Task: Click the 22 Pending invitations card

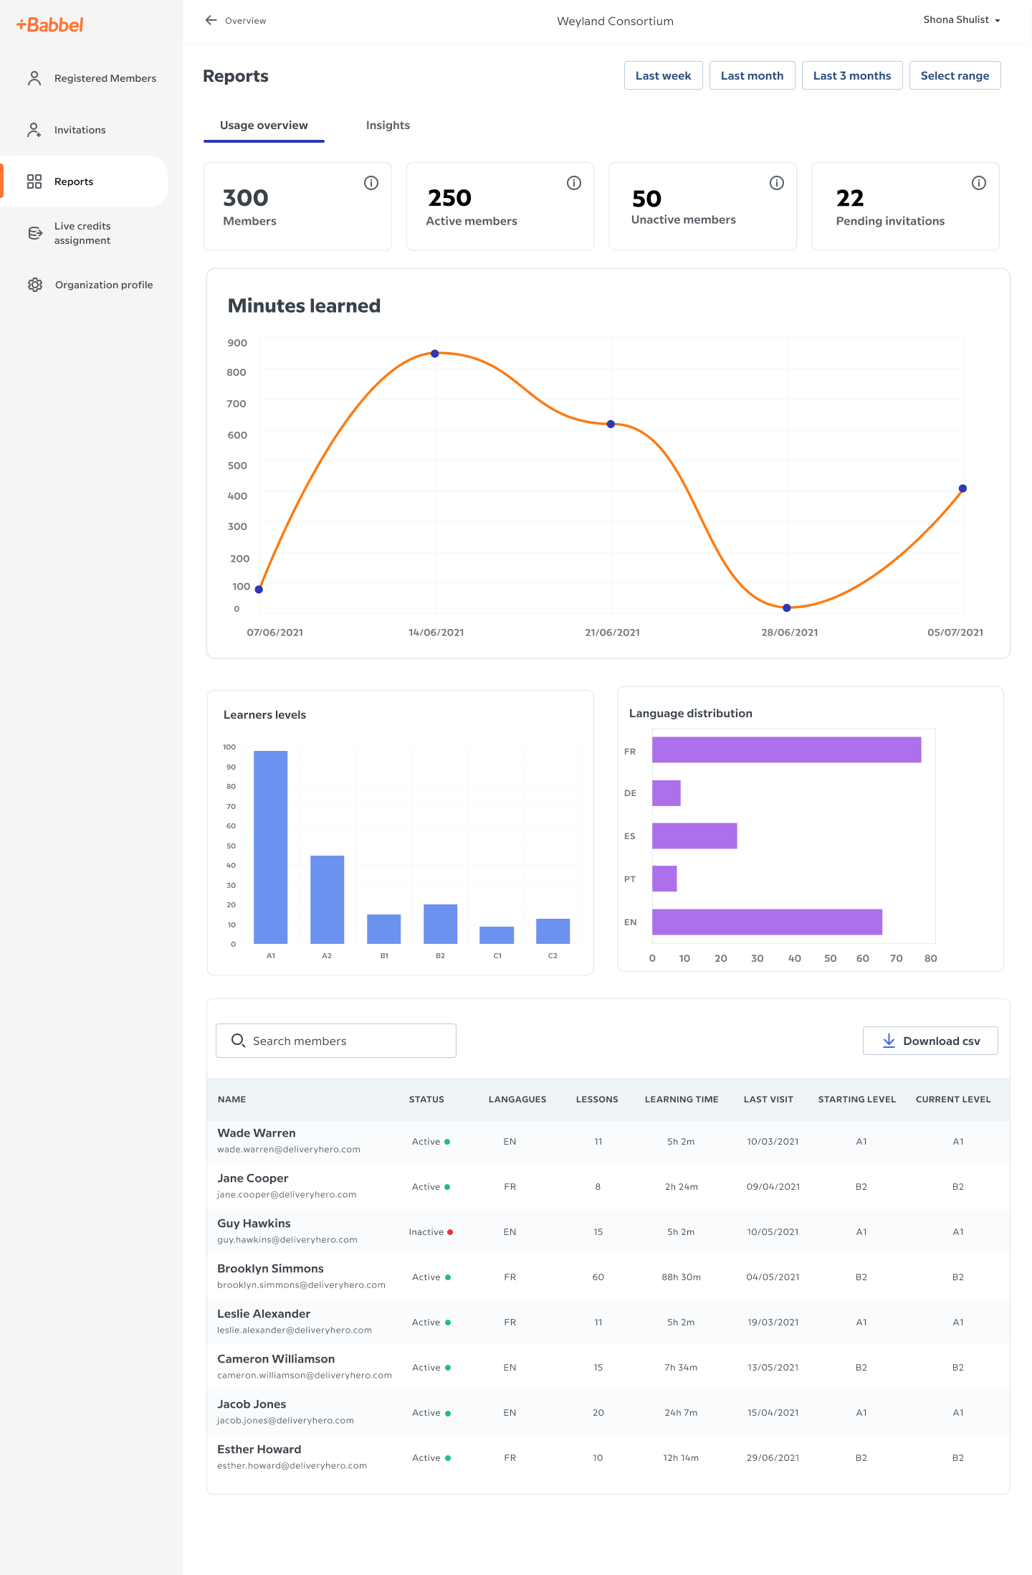Action: pos(905,207)
